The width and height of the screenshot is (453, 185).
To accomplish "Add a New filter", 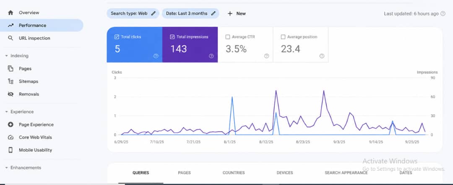I will [x=236, y=13].
